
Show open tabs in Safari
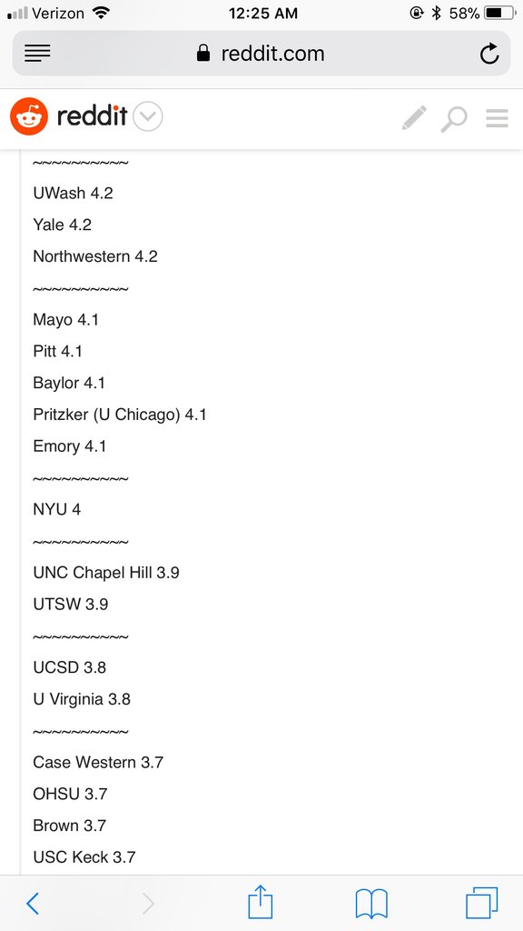click(x=481, y=903)
